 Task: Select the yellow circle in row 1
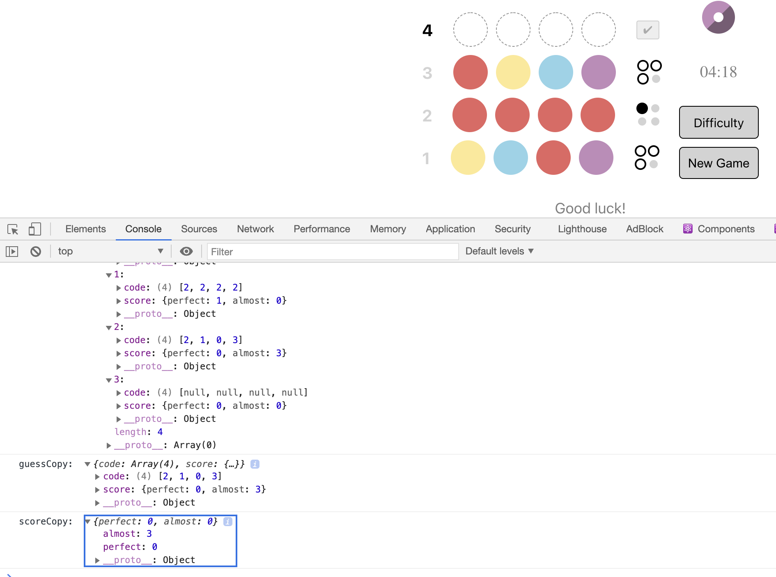[468, 157]
